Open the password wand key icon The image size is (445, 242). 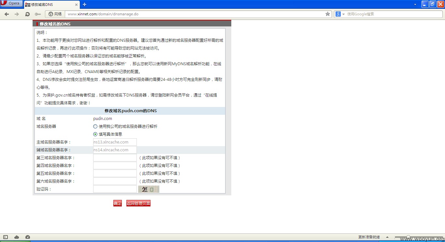click(38, 14)
